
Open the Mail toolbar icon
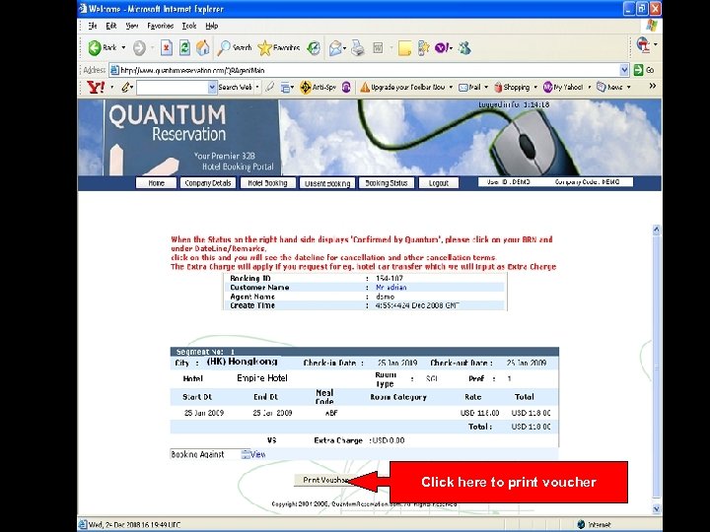[335, 47]
